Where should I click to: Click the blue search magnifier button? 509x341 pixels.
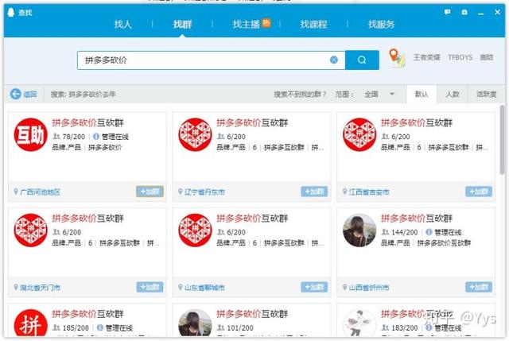pos(363,60)
